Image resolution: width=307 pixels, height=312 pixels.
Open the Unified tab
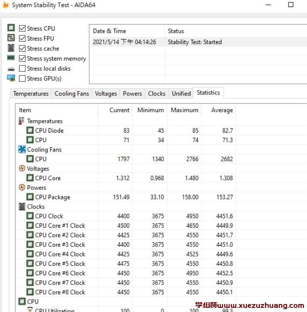pos(181,93)
